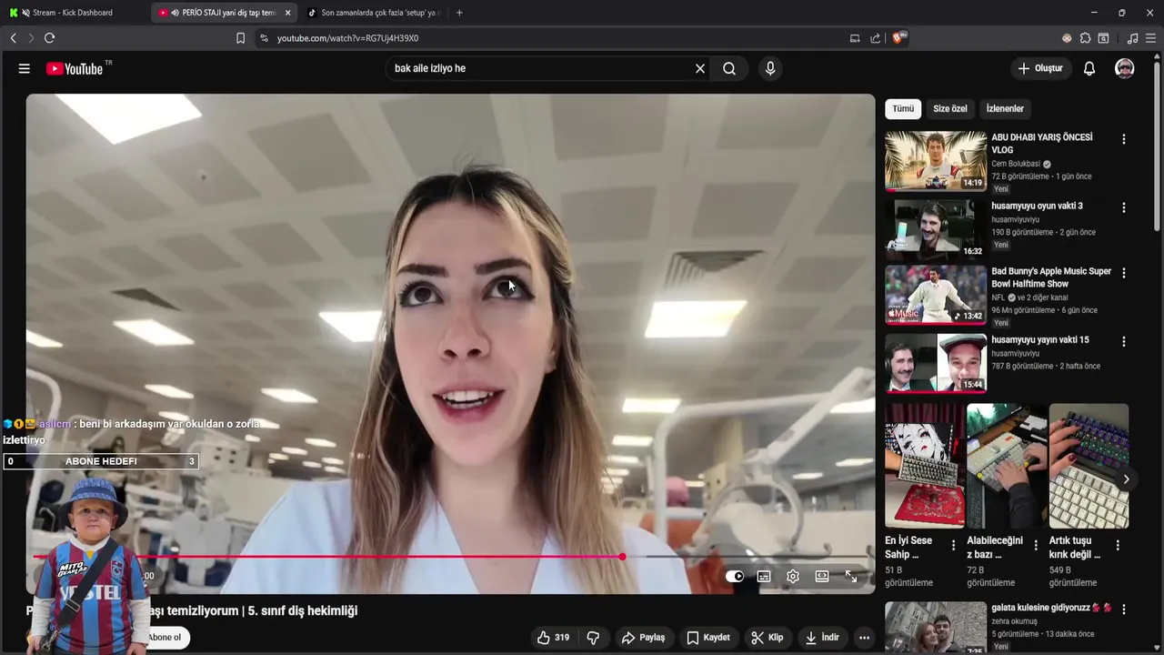The image size is (1164, 655).
Task: Open galata kulesine gidiyoruzz video
Action: [x=936, y=628]
